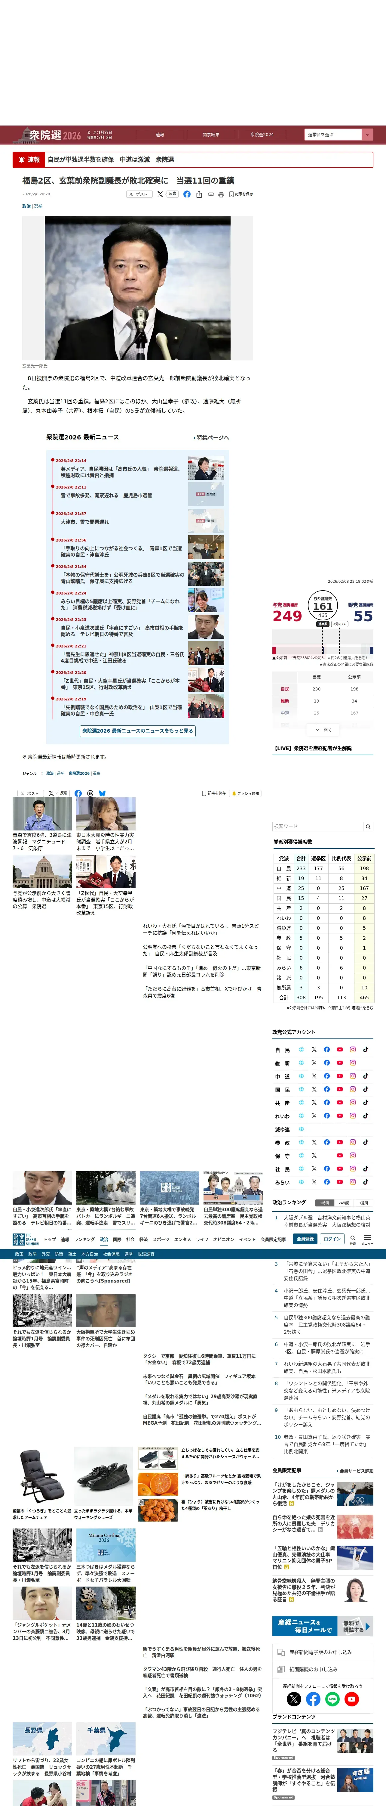Share the article on Facebook from the headline toolbar
Image resolution: width=386 pixels, height=1806 pixels.
click(x=186, y=194)
